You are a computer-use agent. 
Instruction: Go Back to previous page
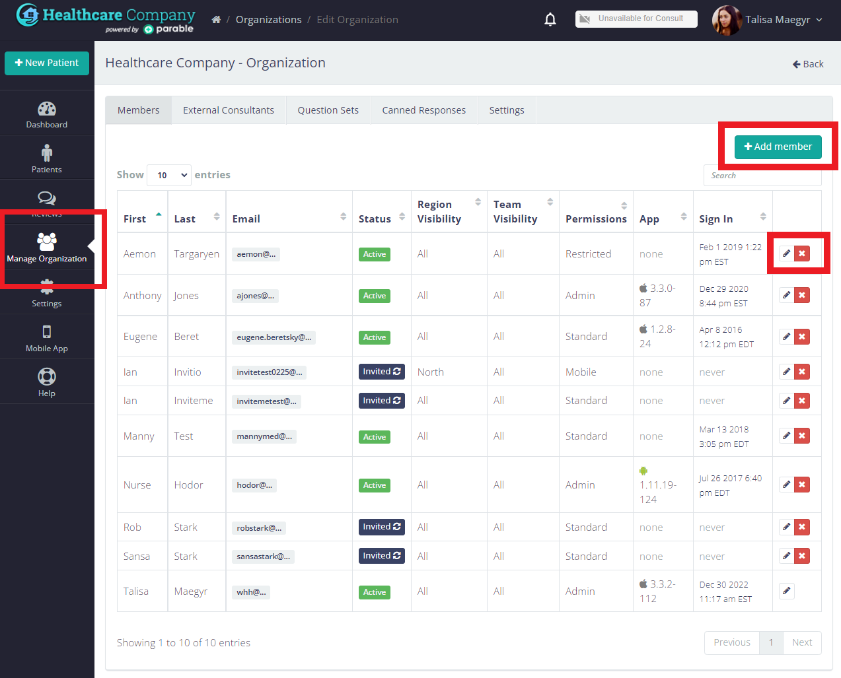click(x=808, y=64)
